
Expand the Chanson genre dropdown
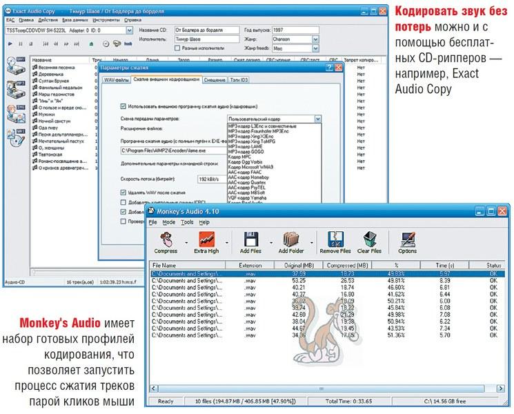(x=315, y=39)
